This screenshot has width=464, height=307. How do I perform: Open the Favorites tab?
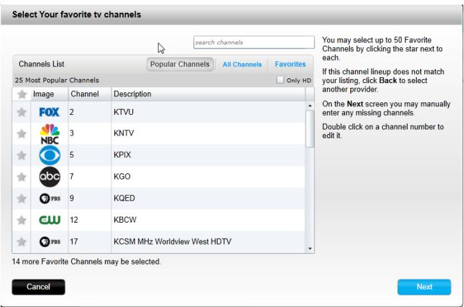click(x=290, y=64)
